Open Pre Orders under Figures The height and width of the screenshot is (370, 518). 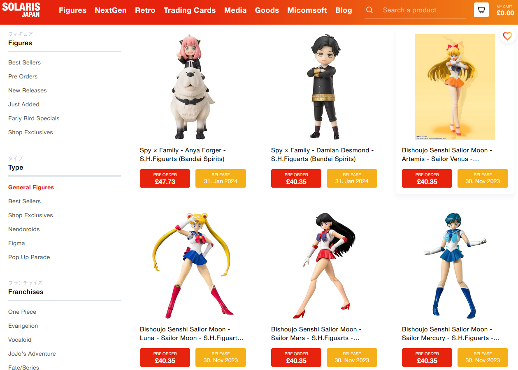pos(23,76)
